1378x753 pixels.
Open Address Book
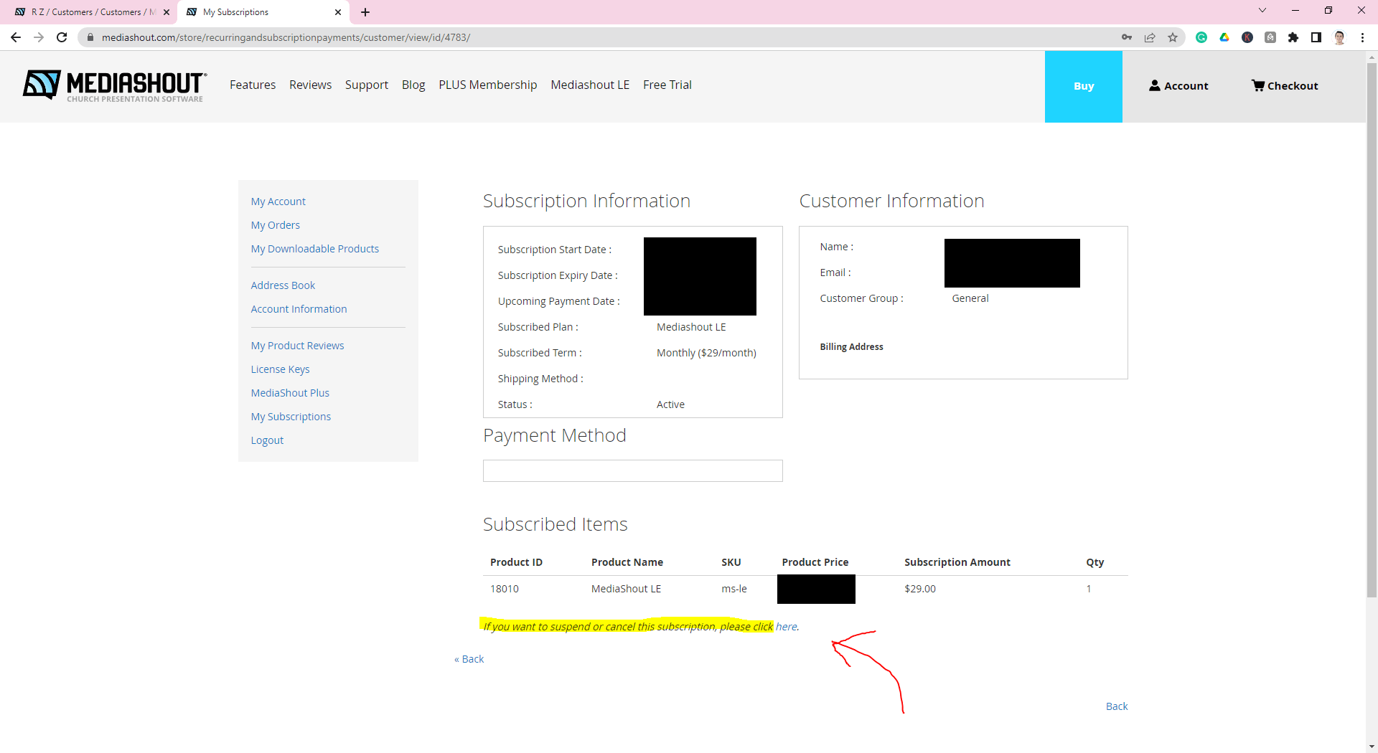(283, 285)
